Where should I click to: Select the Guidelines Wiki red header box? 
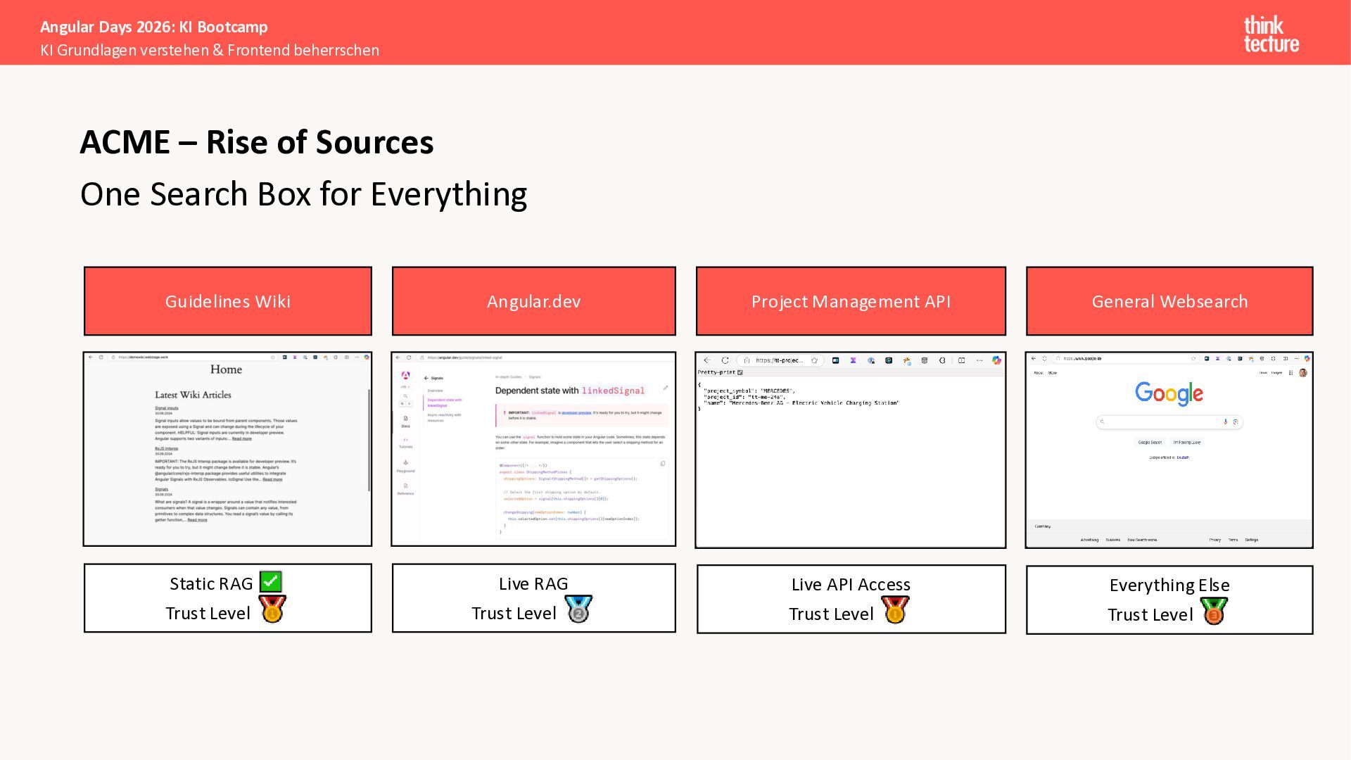[x=227, y=301]
